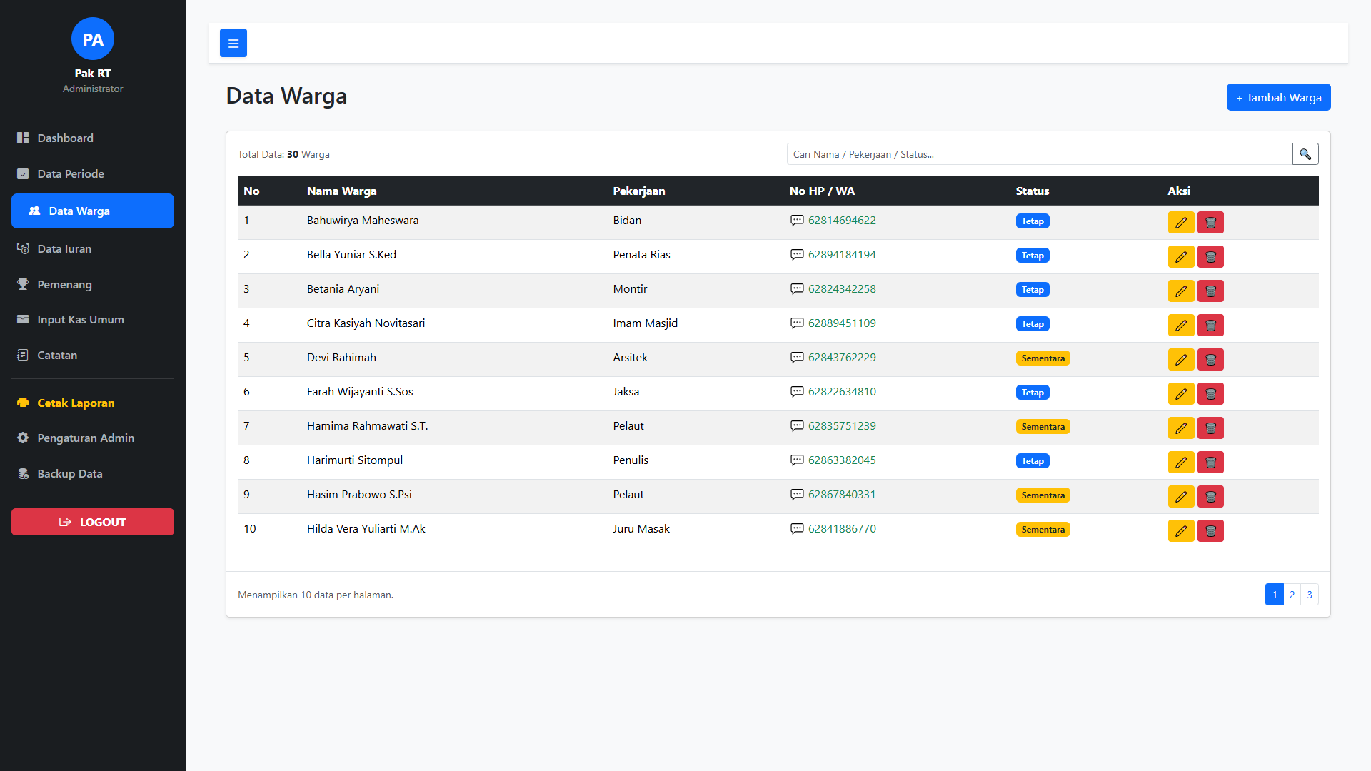Delete Hilda Vera Yuliarti M.Ak row

click(1210, 531)
